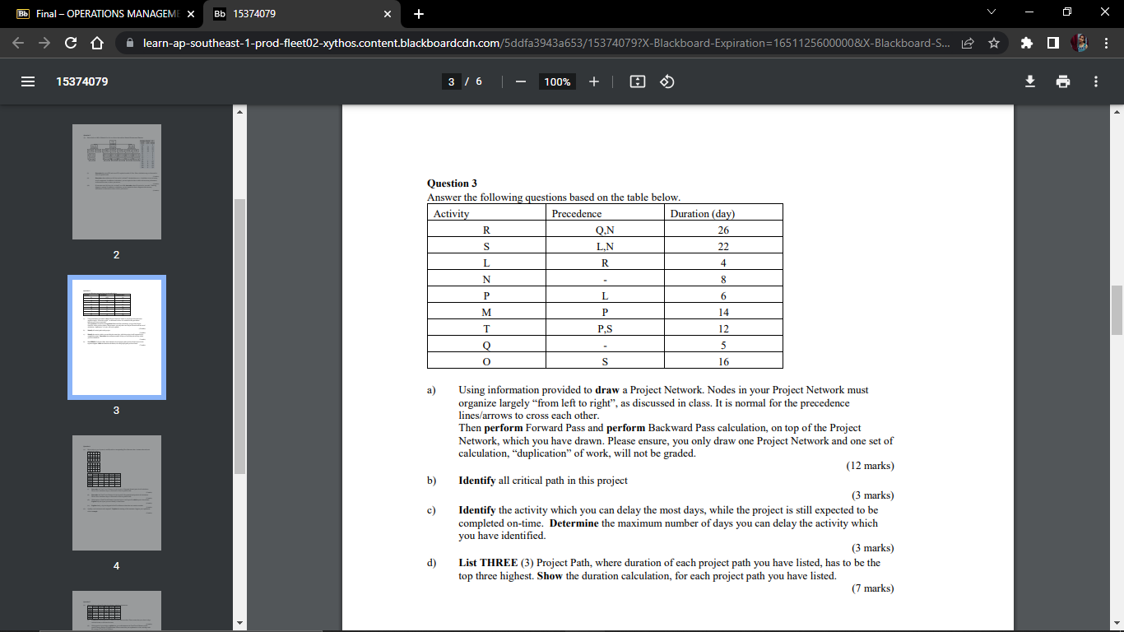
Task: Click the "P,S" precedence cell
Action: (605, 329)
